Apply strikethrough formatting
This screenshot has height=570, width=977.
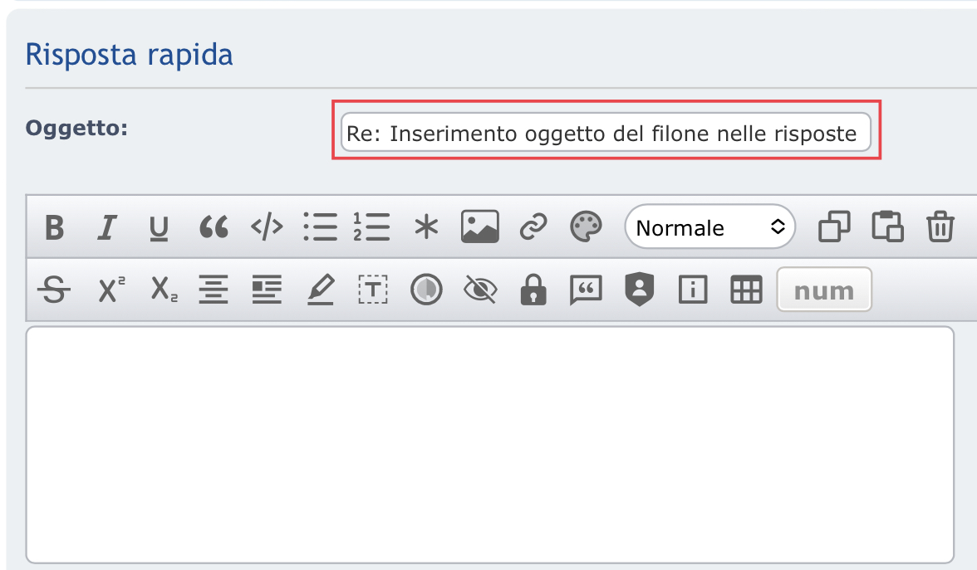[x=55, y=290]
